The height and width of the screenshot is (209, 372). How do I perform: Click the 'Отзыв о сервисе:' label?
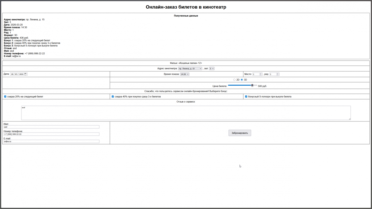coord(186,102)
